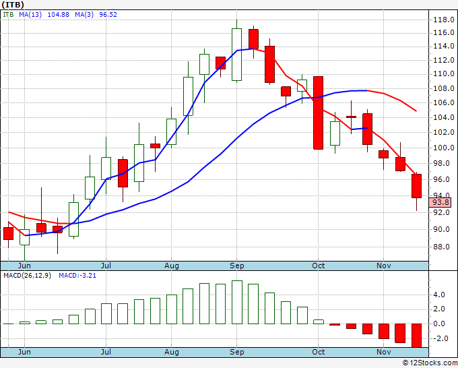Click the 118.0 price axis label
Image resolution: width=458 pixels, height=368 pixels.
coord(444,20)
